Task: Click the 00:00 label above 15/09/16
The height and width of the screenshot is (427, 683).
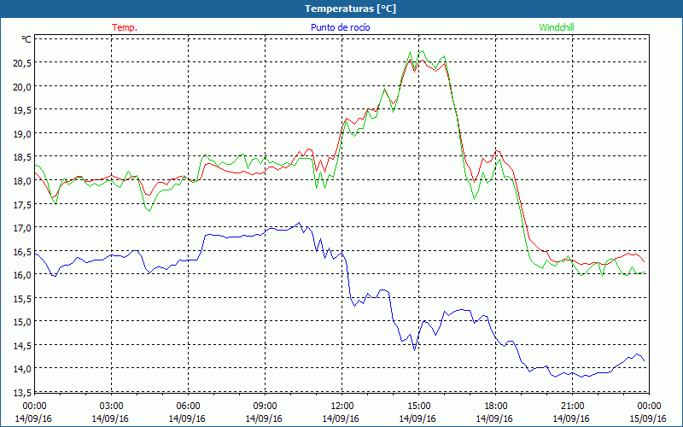Action: [649, 407]
